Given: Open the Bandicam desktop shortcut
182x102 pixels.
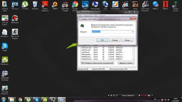Looking at the screenshot, I should pyautogui.click(x=15, y=19).
